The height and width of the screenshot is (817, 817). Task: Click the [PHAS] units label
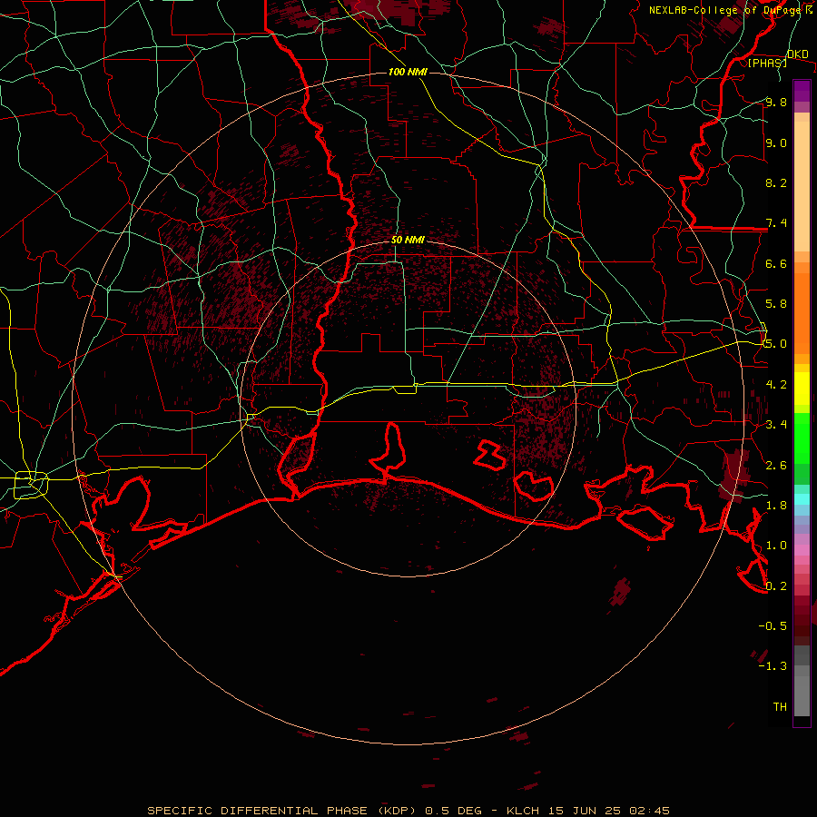pyautogui.click(x=767, y=64)
